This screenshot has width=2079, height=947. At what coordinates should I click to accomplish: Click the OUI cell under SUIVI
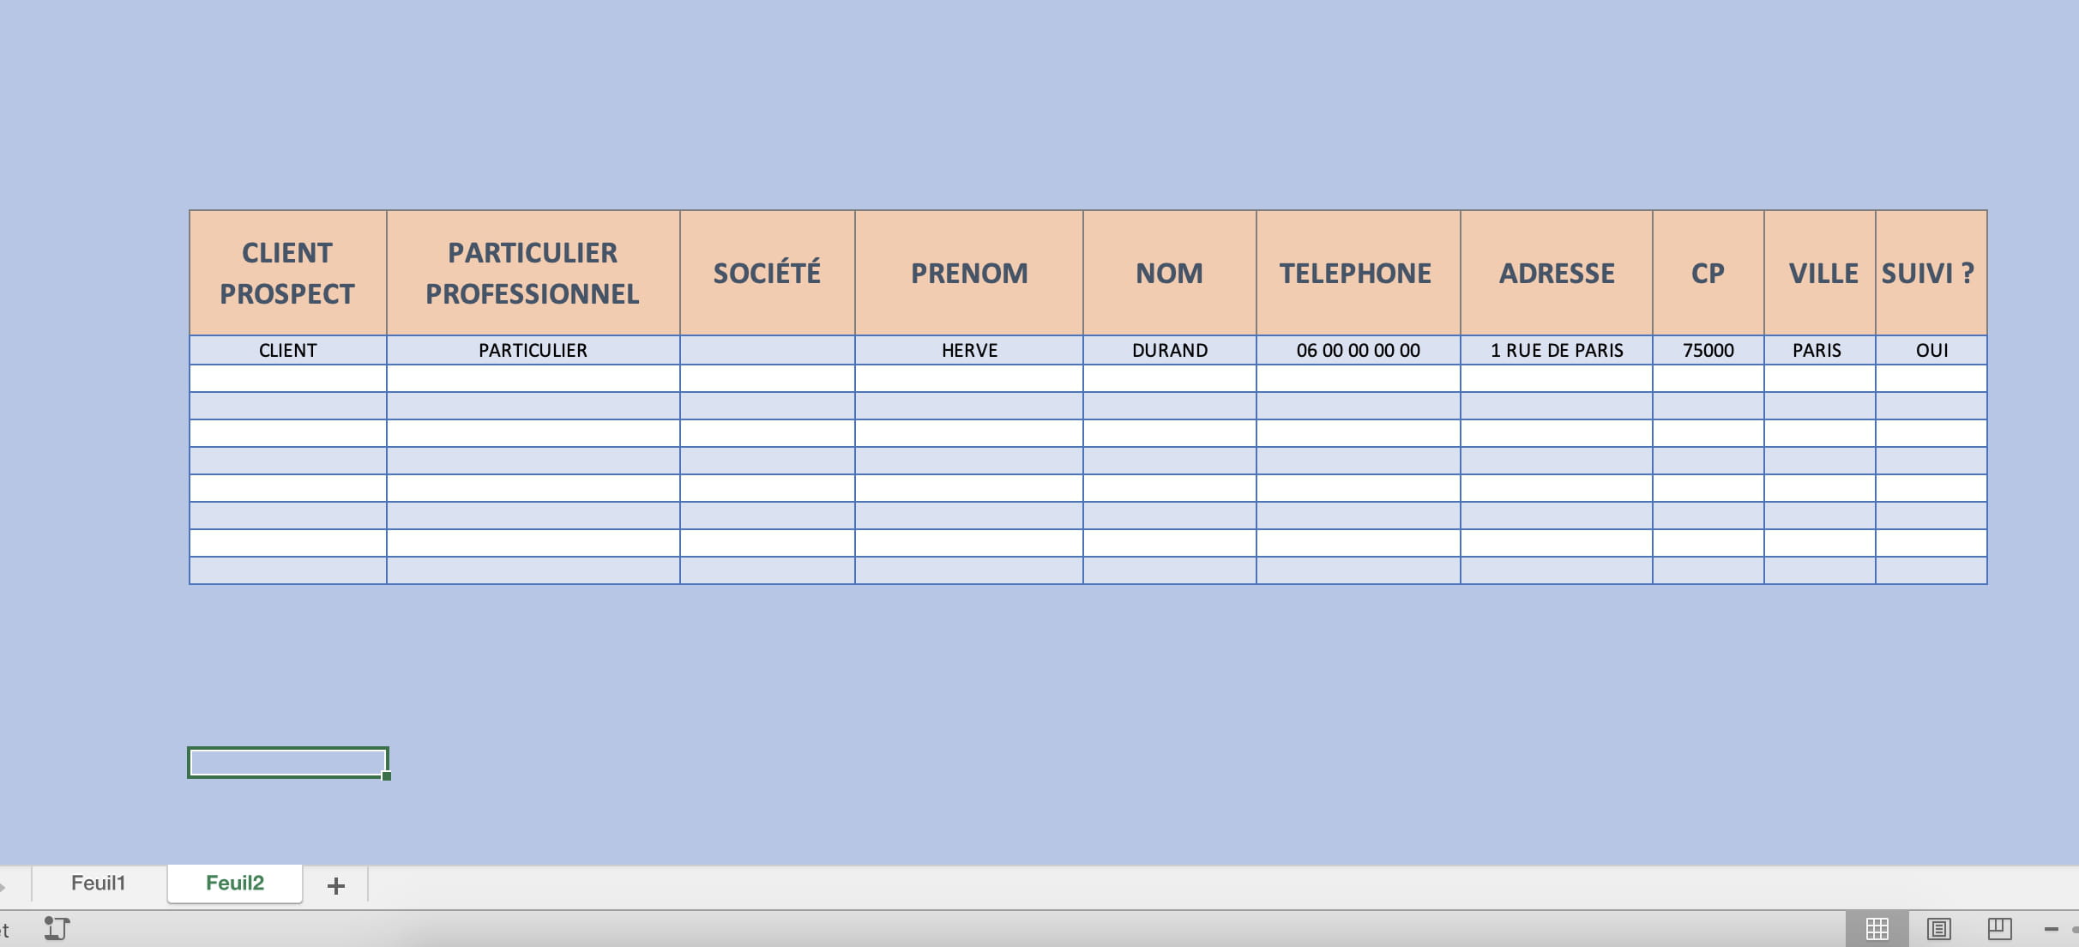coord(1931,350)
